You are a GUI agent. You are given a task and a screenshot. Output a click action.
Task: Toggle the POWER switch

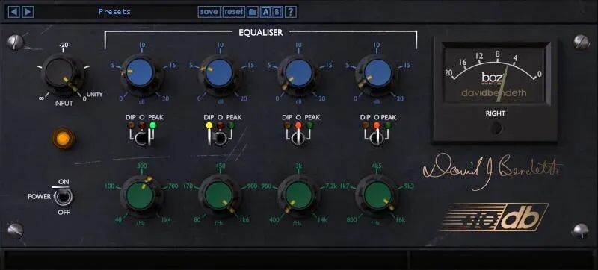pos(63,197)
